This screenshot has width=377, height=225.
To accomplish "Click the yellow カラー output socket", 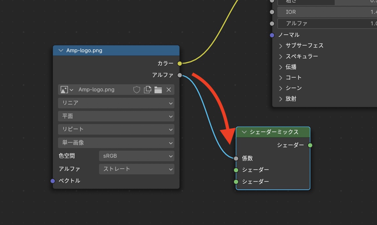I will pos(180,63).
